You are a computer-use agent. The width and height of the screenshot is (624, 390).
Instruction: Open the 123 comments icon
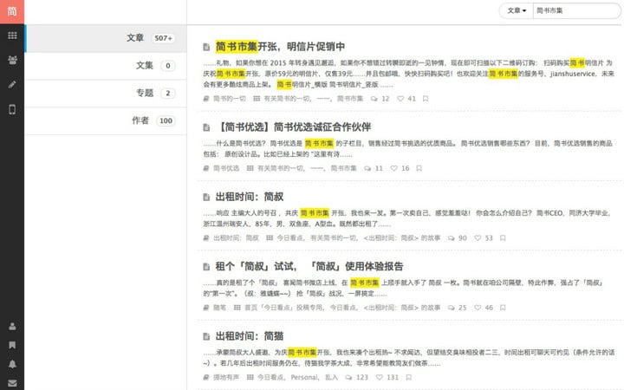click(x=348, y=377)
